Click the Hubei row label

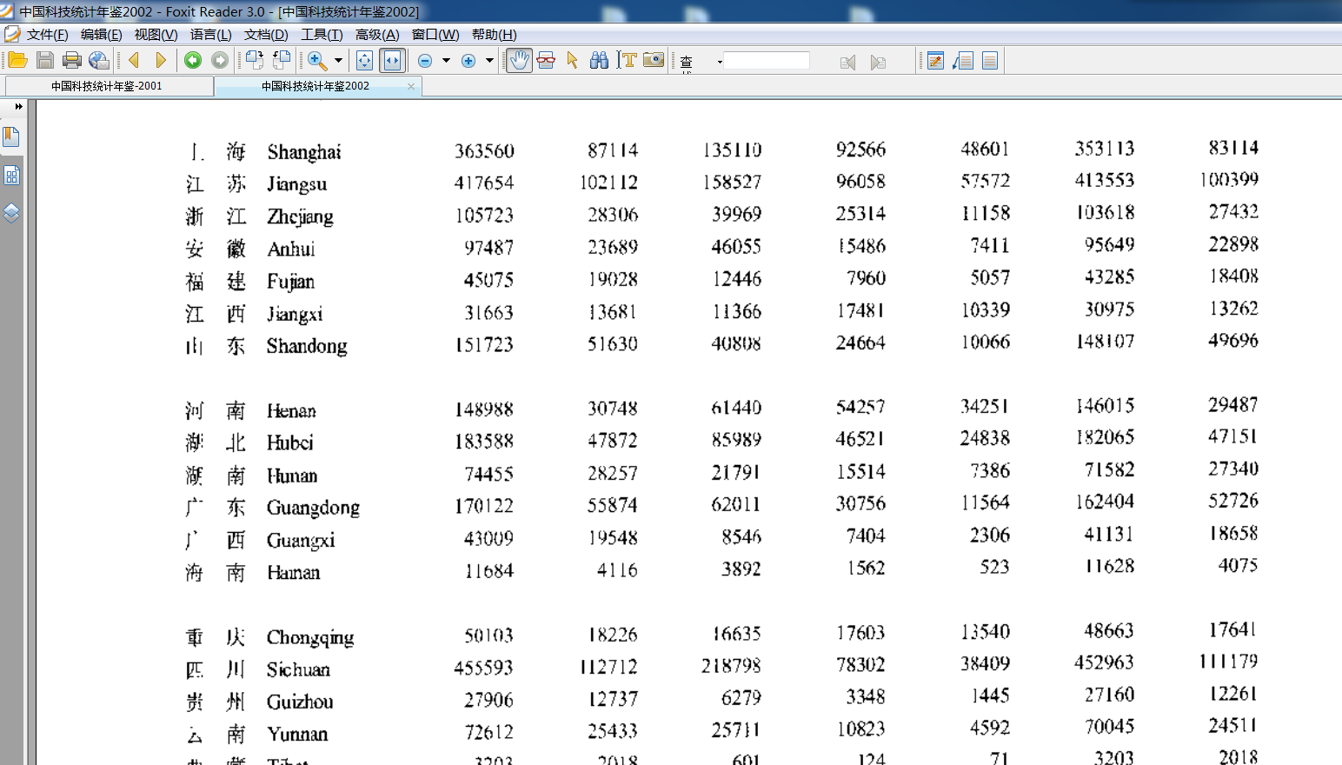(289, 442)
